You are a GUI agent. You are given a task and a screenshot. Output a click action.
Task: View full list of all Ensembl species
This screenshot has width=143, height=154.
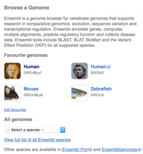point(37,140)
